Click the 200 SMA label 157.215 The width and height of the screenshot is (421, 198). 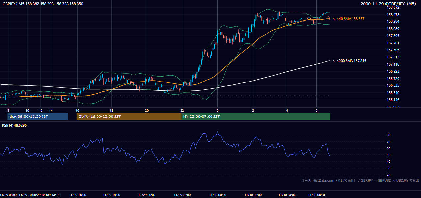coord(349,61)
